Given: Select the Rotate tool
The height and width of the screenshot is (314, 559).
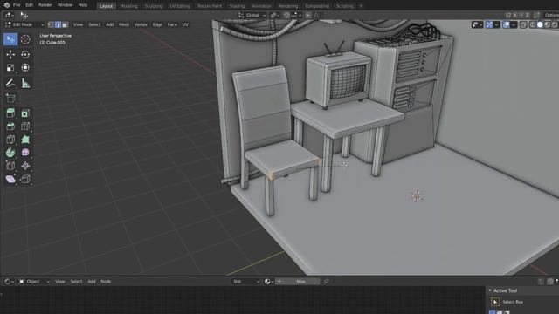Looking at the screenshot, I should [x=25, y=54].
